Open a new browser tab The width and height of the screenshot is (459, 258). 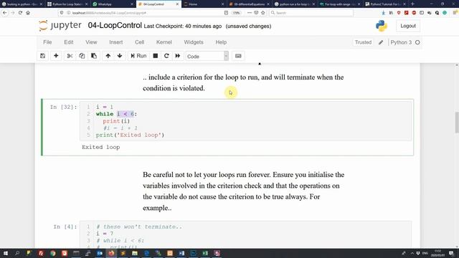pos(412,4)
